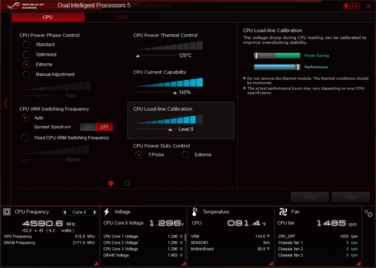Click the Performance indicator bar
The image size is (376, 268).
point(277,67)
